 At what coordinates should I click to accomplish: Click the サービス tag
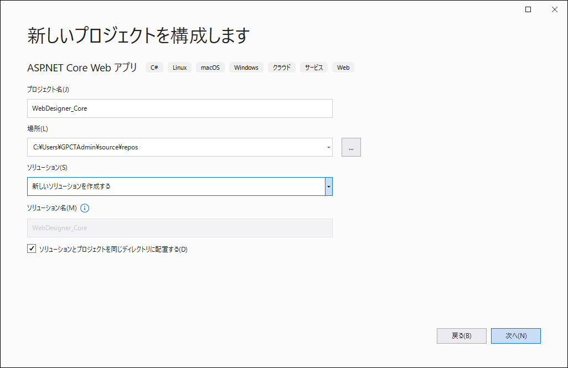pyautogui.click(x=314, y=68)
